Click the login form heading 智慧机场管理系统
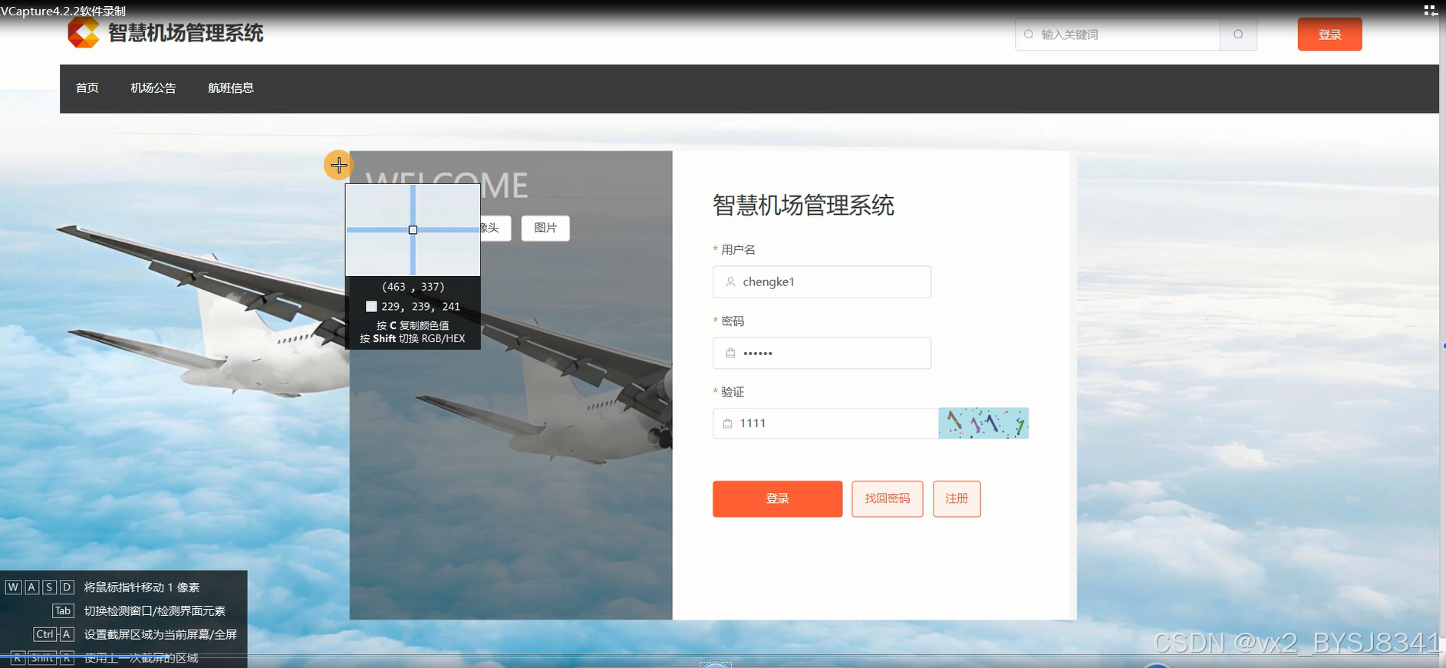Viewport: 1446px width, 668px height. tap(803, 206)
